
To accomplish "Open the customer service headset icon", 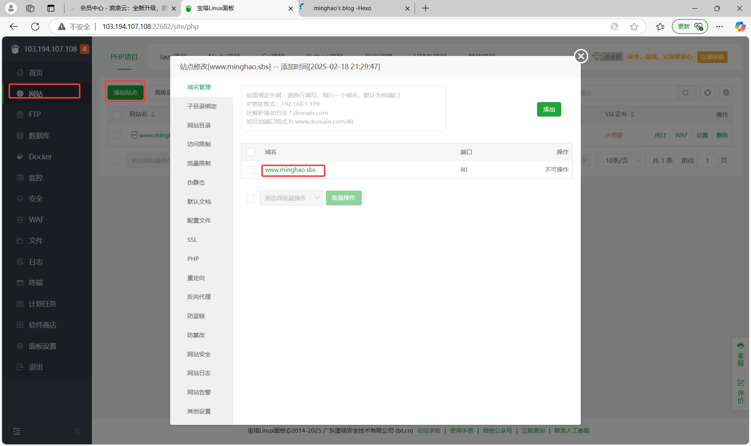I will click(x=740, y=346).
